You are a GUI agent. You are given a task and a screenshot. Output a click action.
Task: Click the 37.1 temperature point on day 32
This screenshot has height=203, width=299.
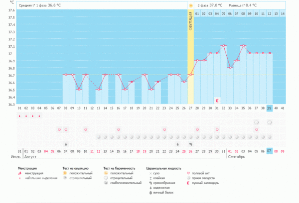tap(223, 46)
